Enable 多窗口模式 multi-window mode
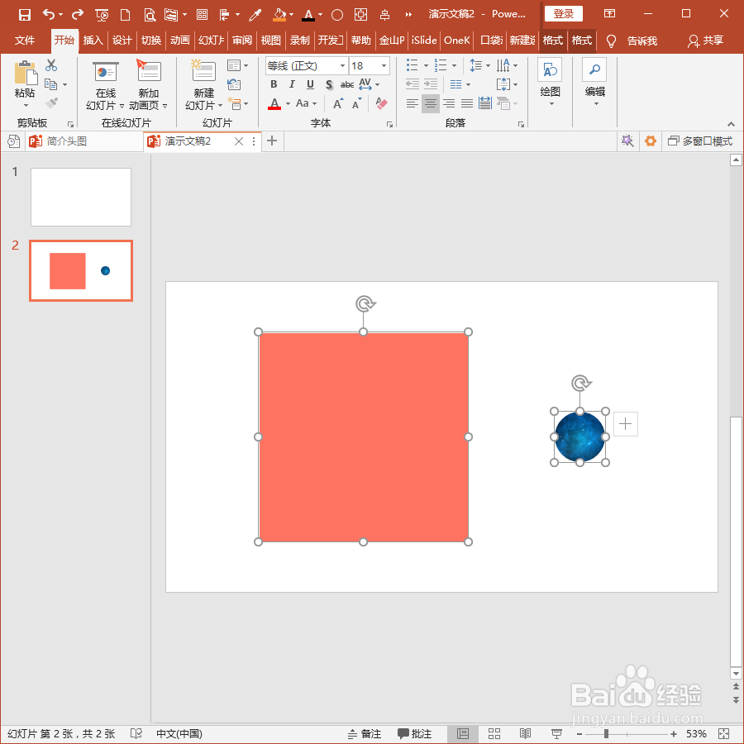Viewport: 744px width, 744px height. pos(700,141)
